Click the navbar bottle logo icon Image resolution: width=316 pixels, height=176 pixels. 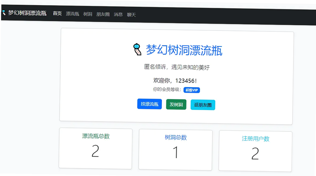tap(4, 13)
